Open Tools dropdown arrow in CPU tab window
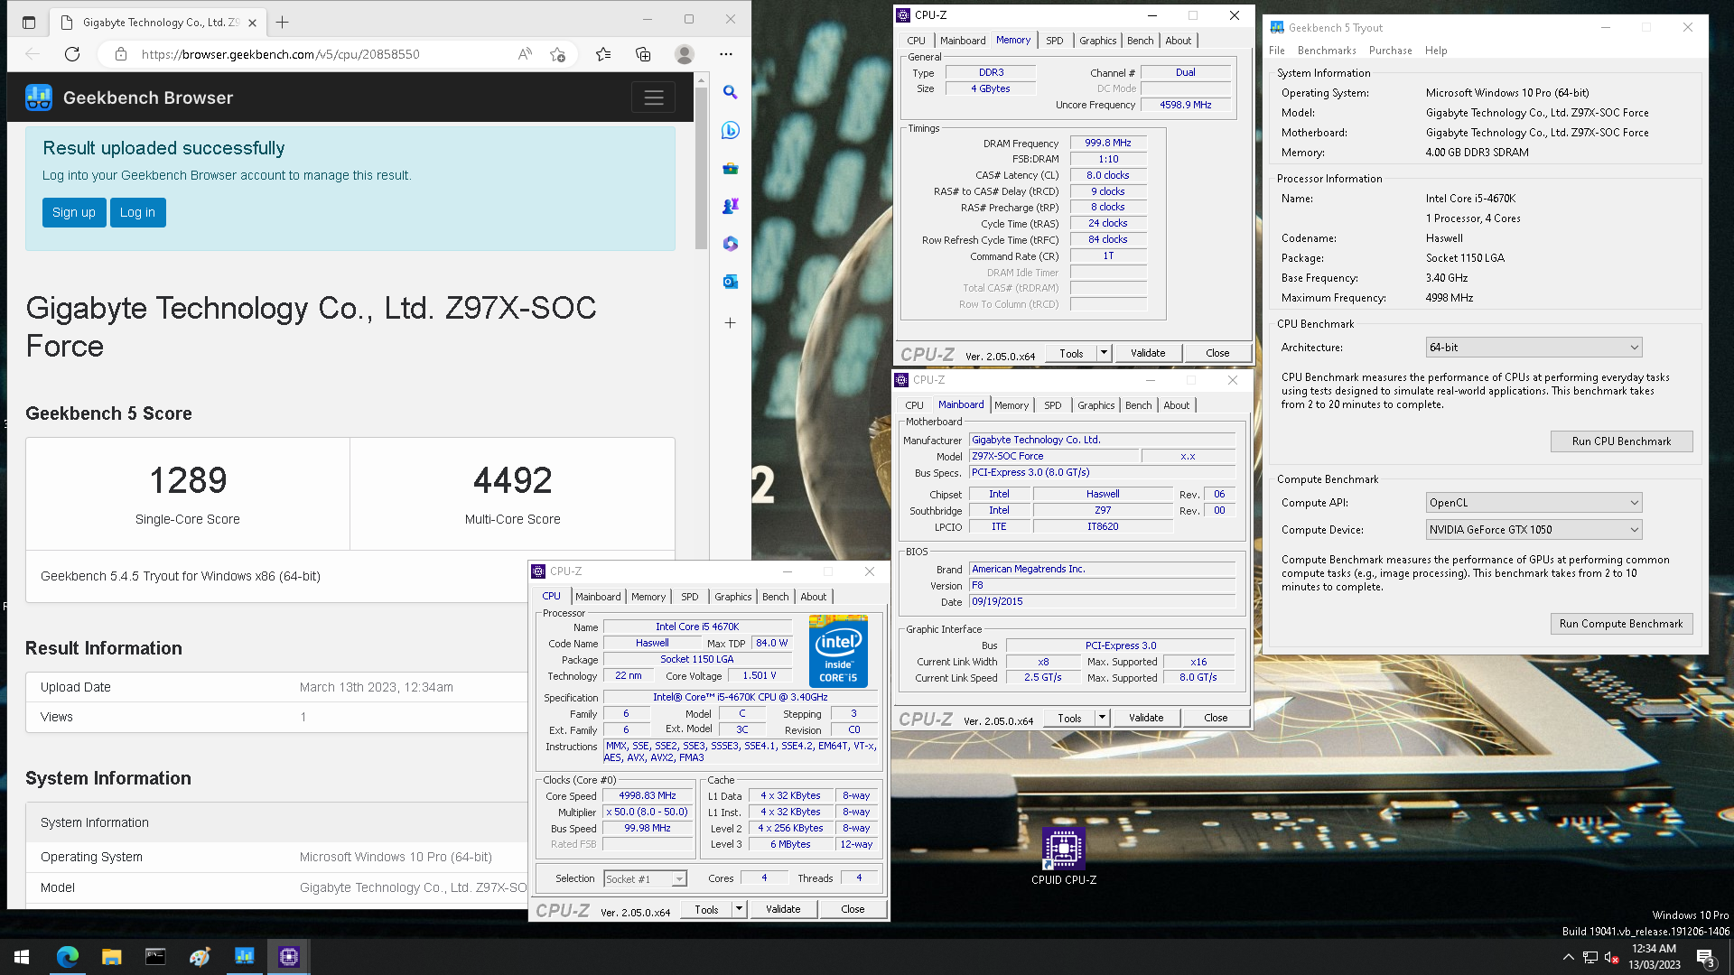The height and width of the screenshot is (975, 1734). click(x=739, y=909)
